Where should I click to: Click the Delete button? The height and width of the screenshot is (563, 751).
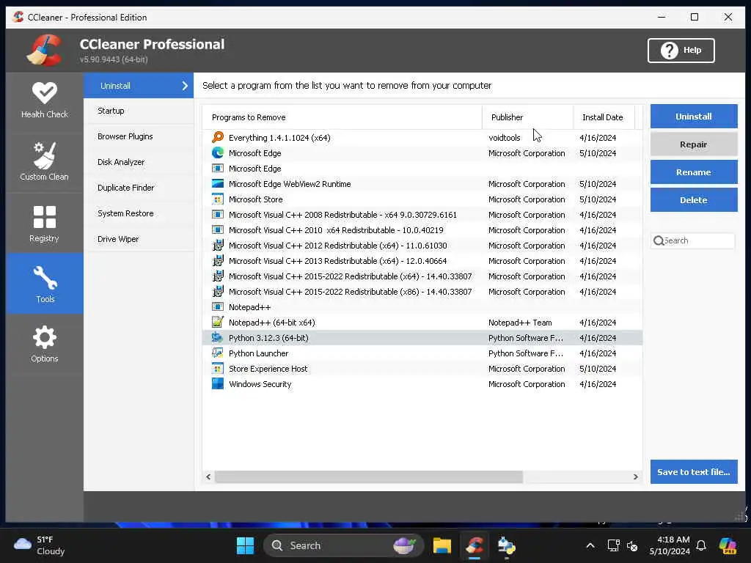pos(694,200)
